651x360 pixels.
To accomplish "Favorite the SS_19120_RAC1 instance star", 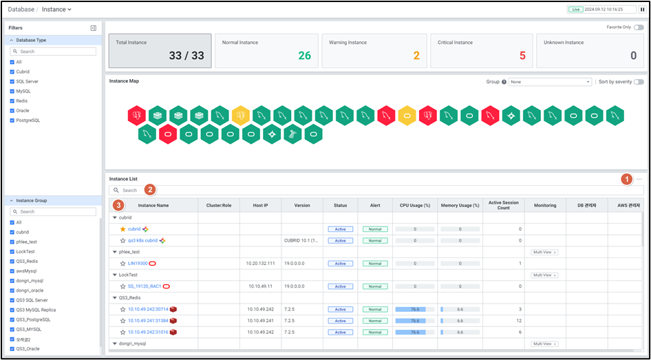I will tap(122, 286).
